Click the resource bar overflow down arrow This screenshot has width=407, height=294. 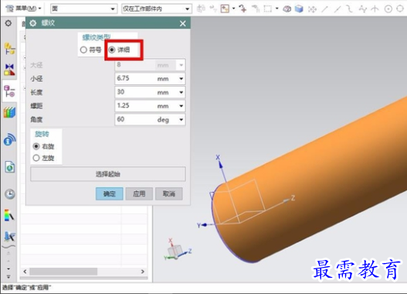8,268
